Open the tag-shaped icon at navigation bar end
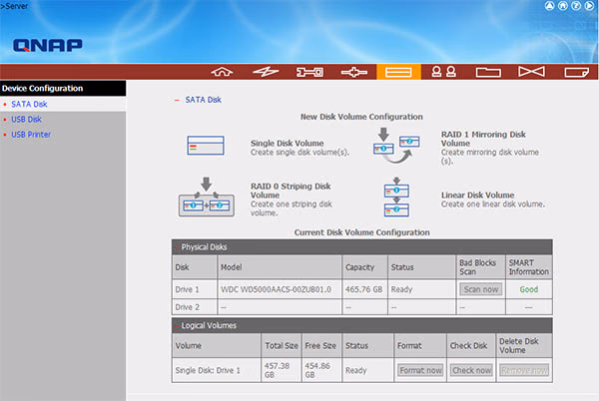 coord(576,72)
